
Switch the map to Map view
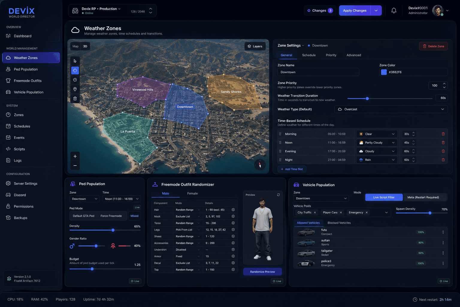tap(75, 46)
